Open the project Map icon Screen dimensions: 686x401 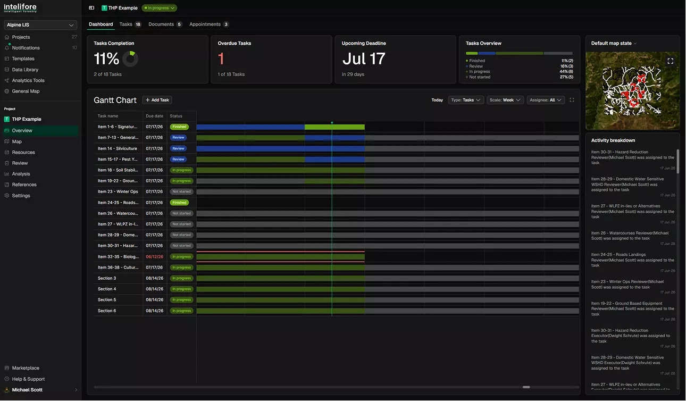(7, 141)
